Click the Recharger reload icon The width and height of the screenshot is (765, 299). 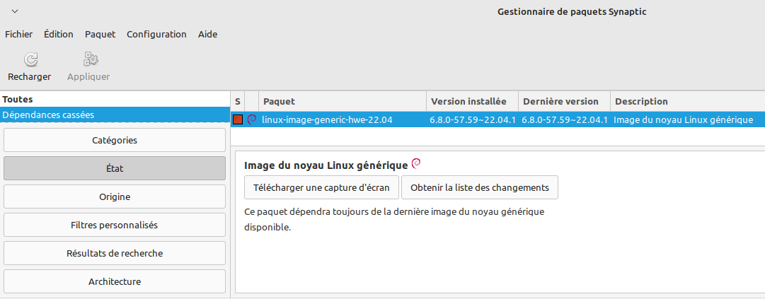[30, 60]
